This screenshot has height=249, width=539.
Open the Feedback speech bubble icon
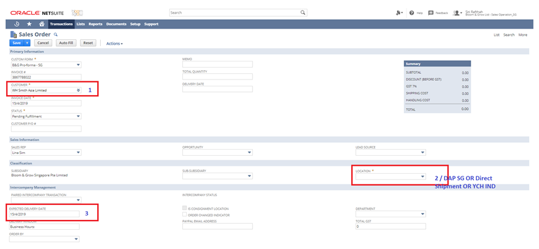tap(430, 12)
